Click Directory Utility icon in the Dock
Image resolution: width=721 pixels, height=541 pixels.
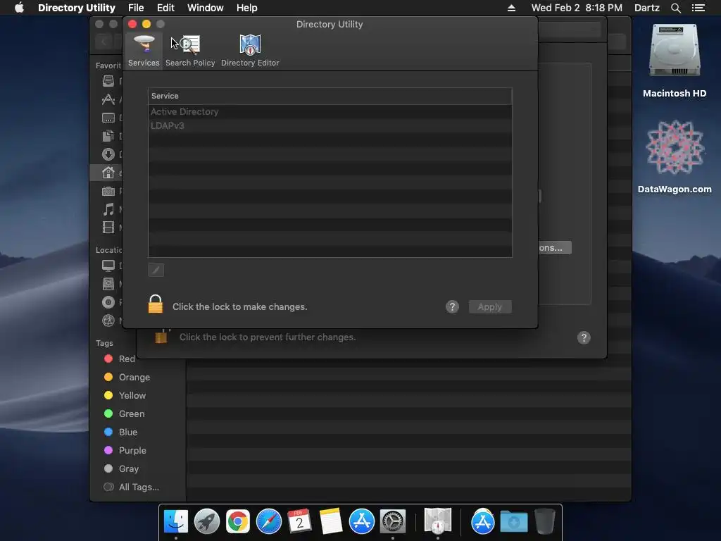437,521
